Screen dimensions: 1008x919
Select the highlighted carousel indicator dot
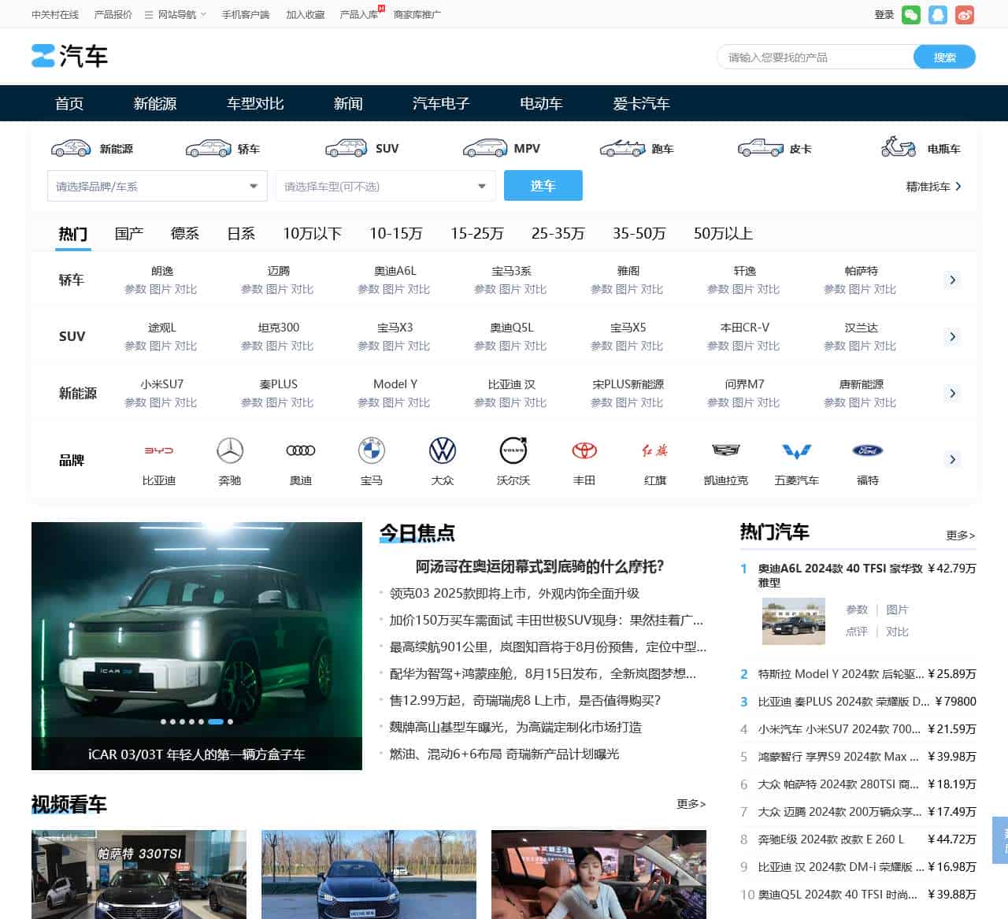tap(215, 721)
